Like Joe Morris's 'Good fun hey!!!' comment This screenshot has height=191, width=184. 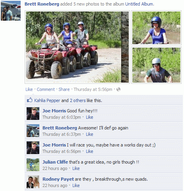(89, 117)
